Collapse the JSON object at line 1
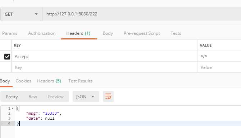Image resolution: width=241 pixels, height=138 pixels. point(13,108)
